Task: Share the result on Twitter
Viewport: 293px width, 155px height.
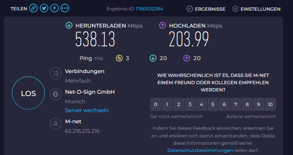Action: [x=44, y=8]
